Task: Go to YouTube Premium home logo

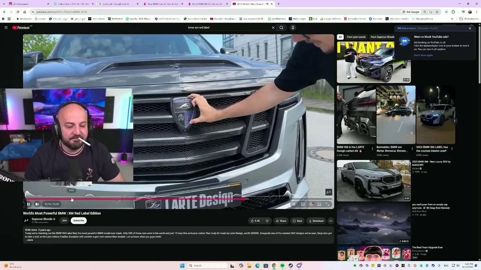Action: pyautogui.click(x=21, y=27)
